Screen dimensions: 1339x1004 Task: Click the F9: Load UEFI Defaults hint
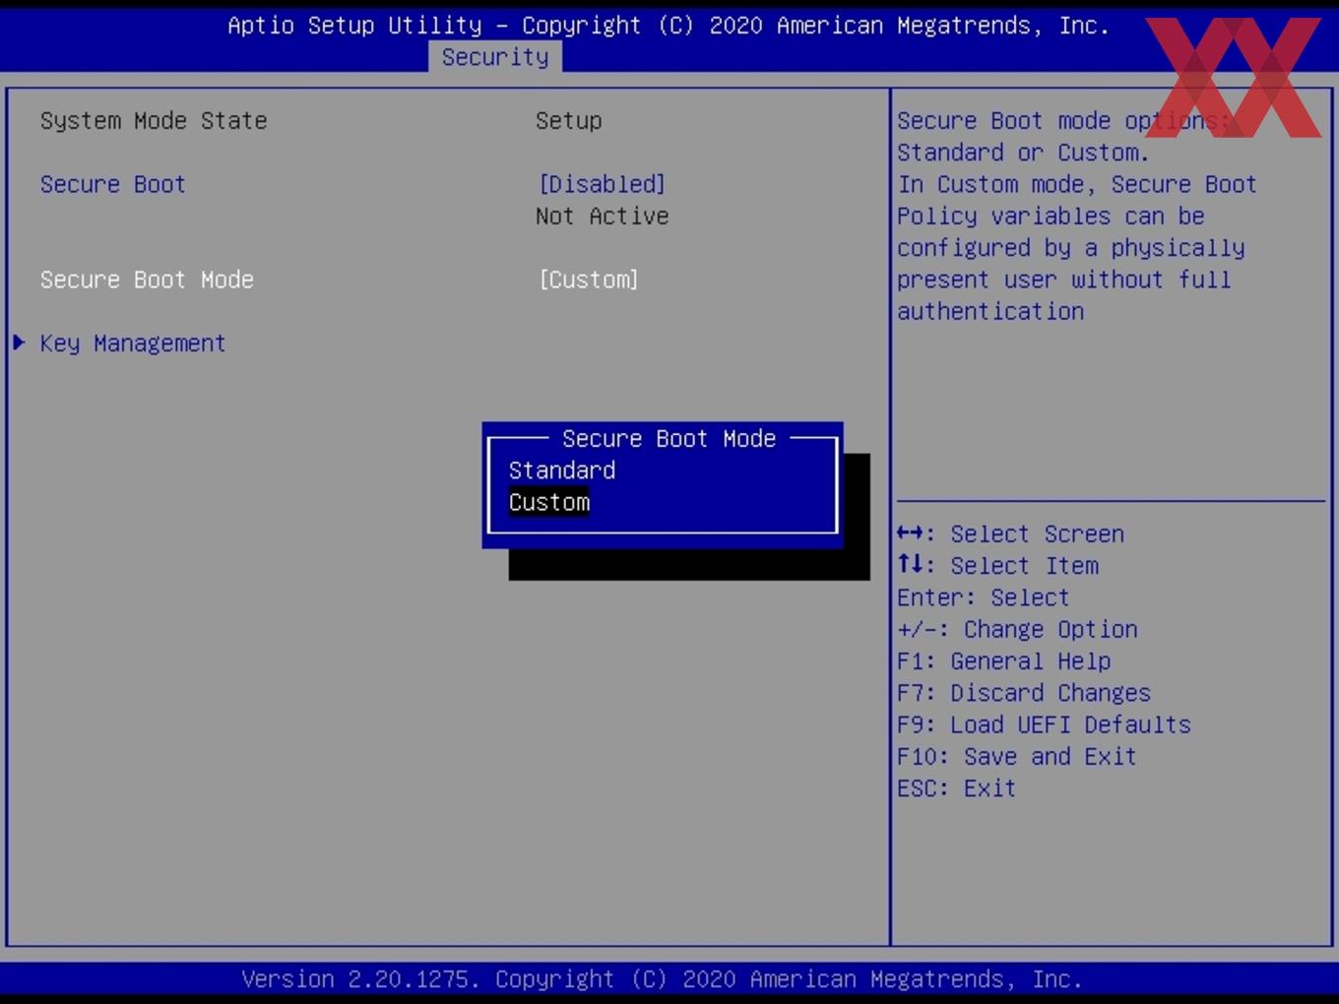click(x=1044, y=724)
